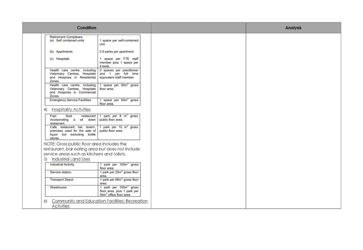Click 'Emergency Service Facilities.' cell
This screenshot has width=363, height=250.
pos(71,102)
